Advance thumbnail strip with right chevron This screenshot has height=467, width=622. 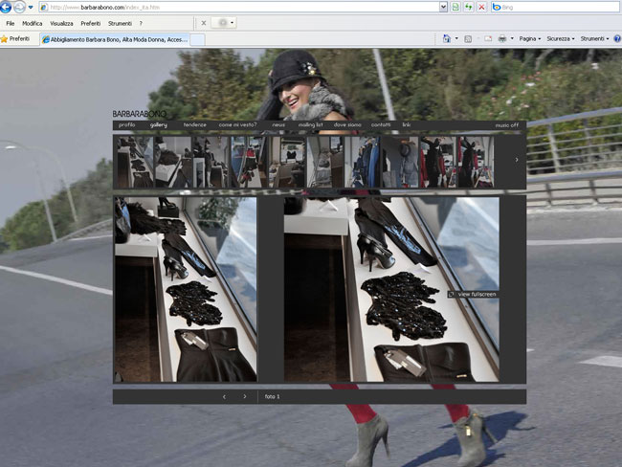pos(517,160)
